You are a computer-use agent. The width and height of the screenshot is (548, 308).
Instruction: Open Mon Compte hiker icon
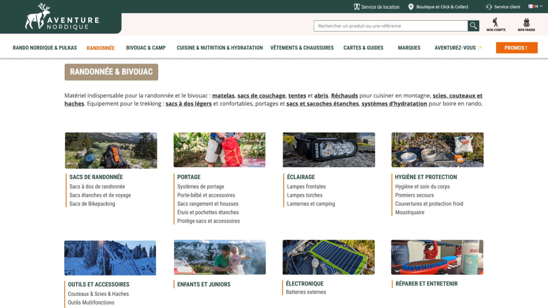[x=496, y=23]
